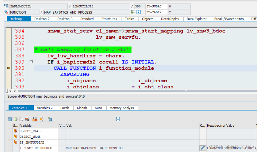This screenshot has height=152, width=257.
Task: Open the Standard tab
Action: click(87, 19)
